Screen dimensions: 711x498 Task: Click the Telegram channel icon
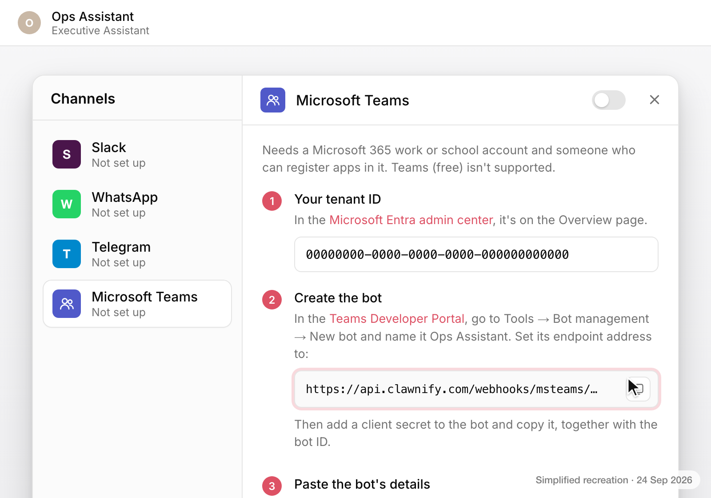(67, 254)
